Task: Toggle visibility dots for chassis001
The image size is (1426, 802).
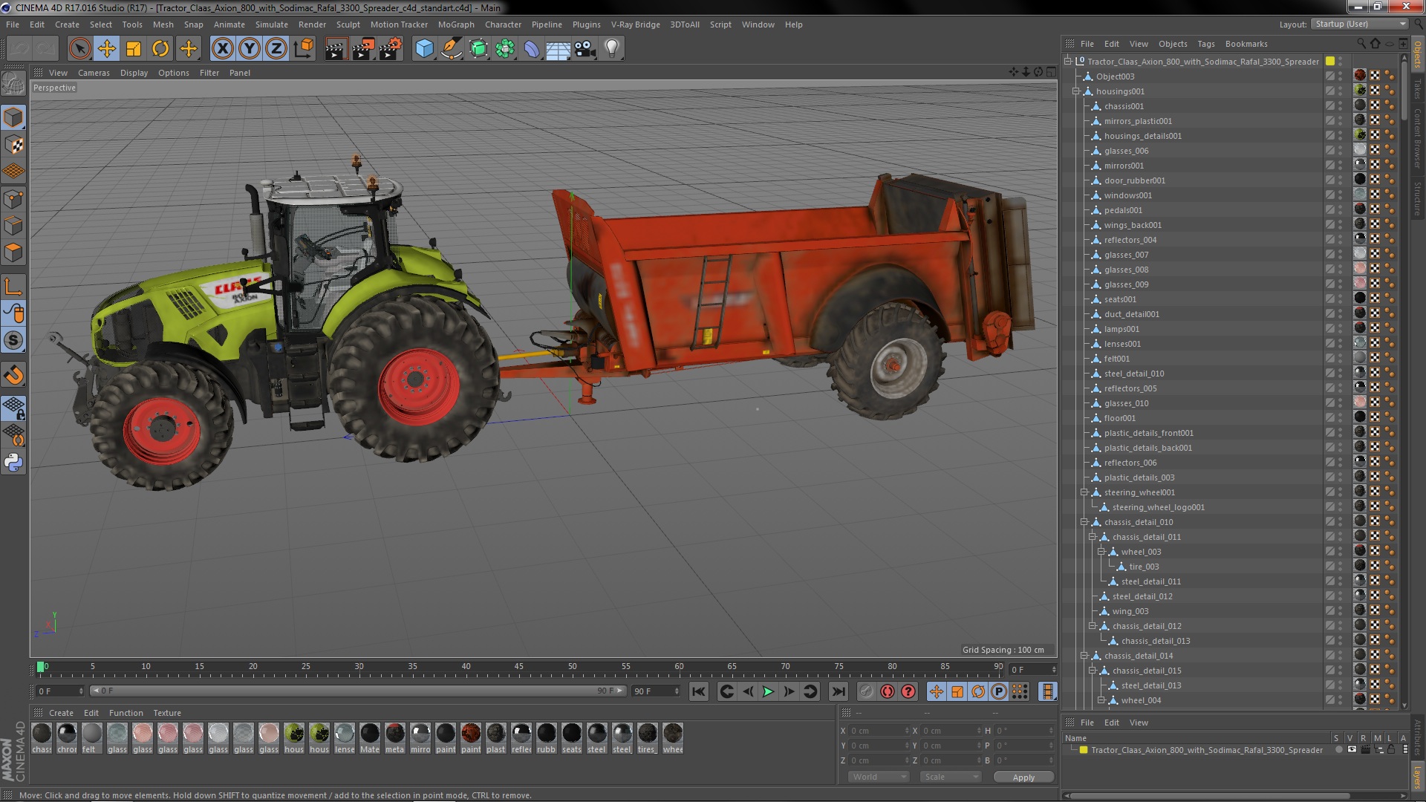Action: [x=1341, y=106]
